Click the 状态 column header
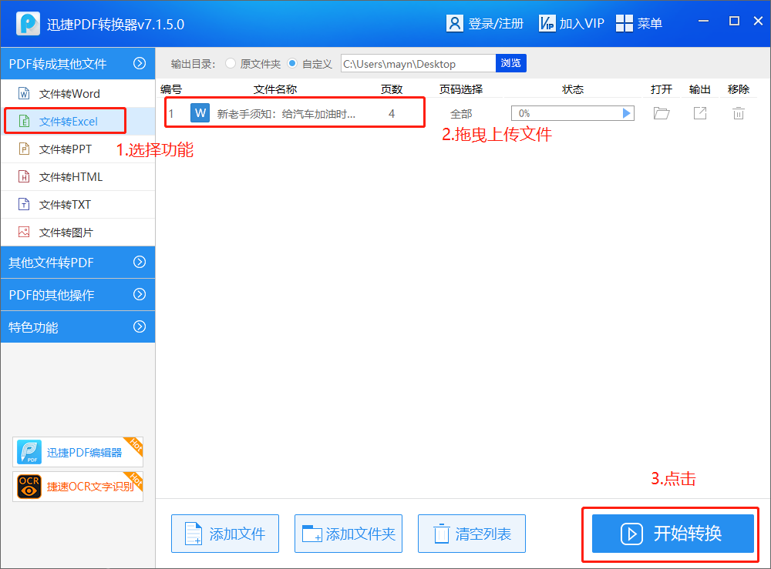771x569 pixels. coord(573,89)
